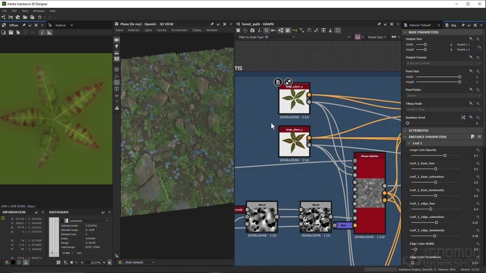Open the Lights menu in 3D View
Viewport: 486px width, 273px height.
pyautogui.click(x=148, y=30)
